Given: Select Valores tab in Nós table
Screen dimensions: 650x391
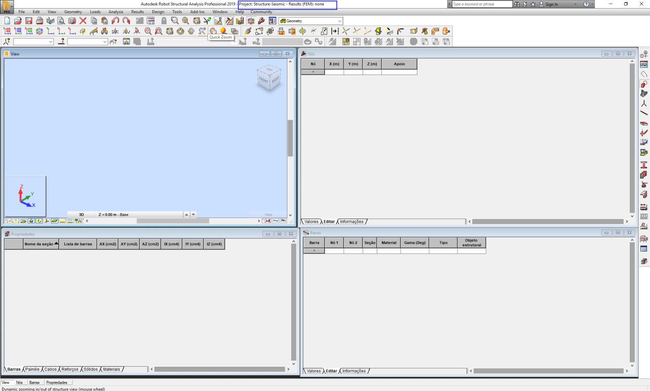Looking at the screenshot, I should pyautogui.click(x=311, y=222).
